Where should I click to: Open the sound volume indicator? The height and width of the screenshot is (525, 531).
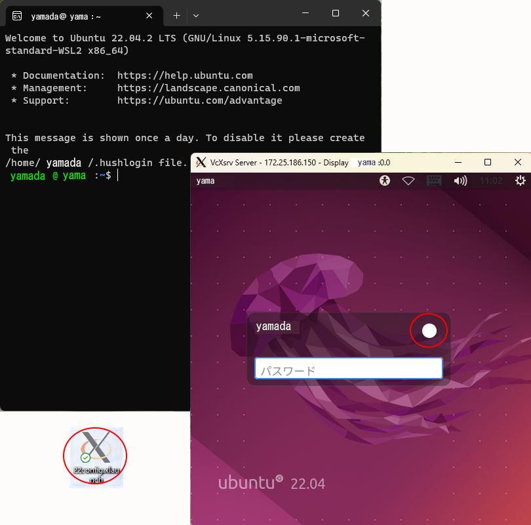(460, 180)
